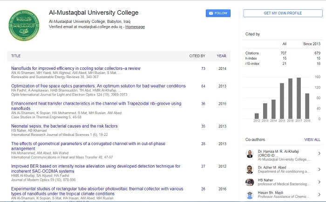Open the free space optics optimization paper
The height and width of the screenshot is (202, 326).
tap(98, 86)
